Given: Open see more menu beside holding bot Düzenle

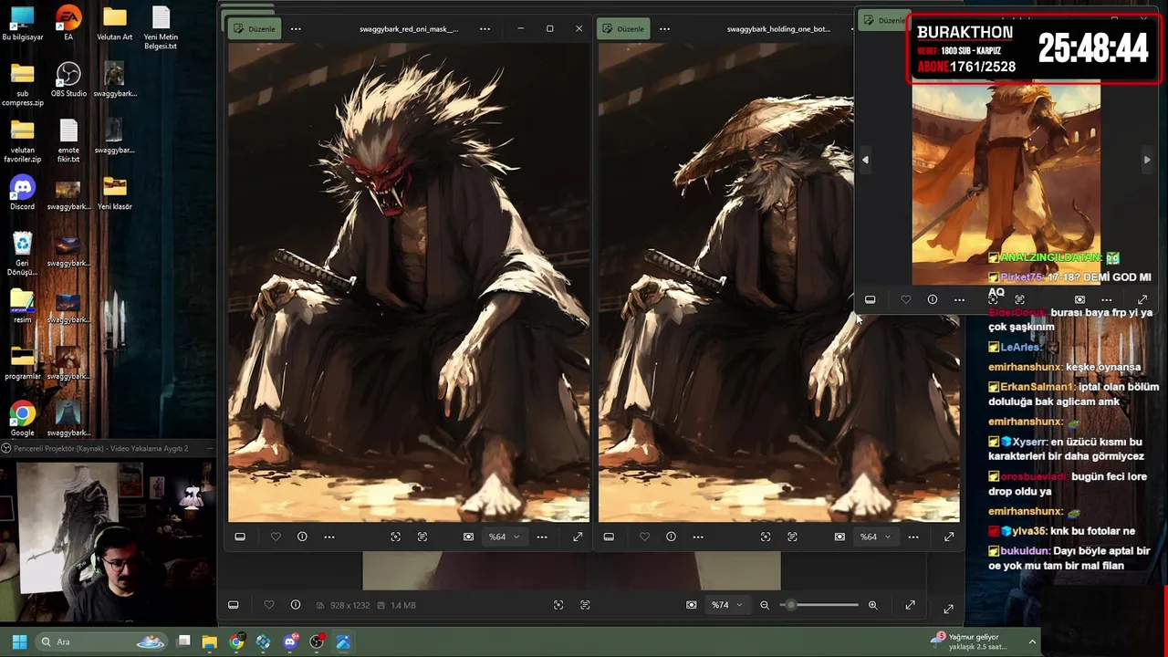Looking at the screenshot, I should [x=664, y=28].
